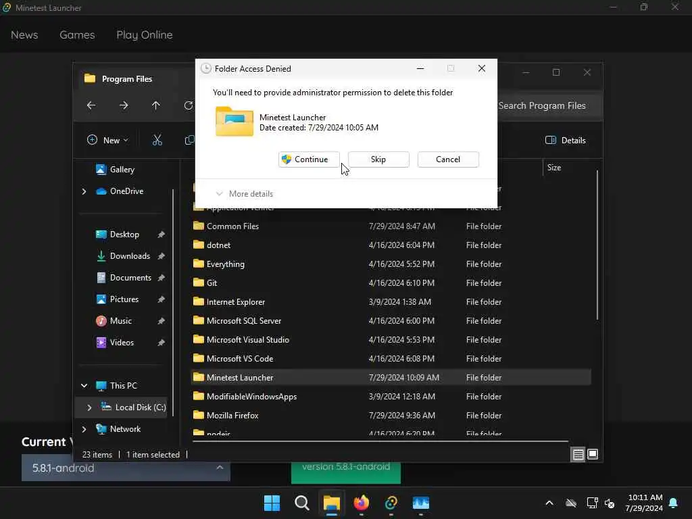
Task: Open the Windows Start menu
Action: [x=272, y=503]
